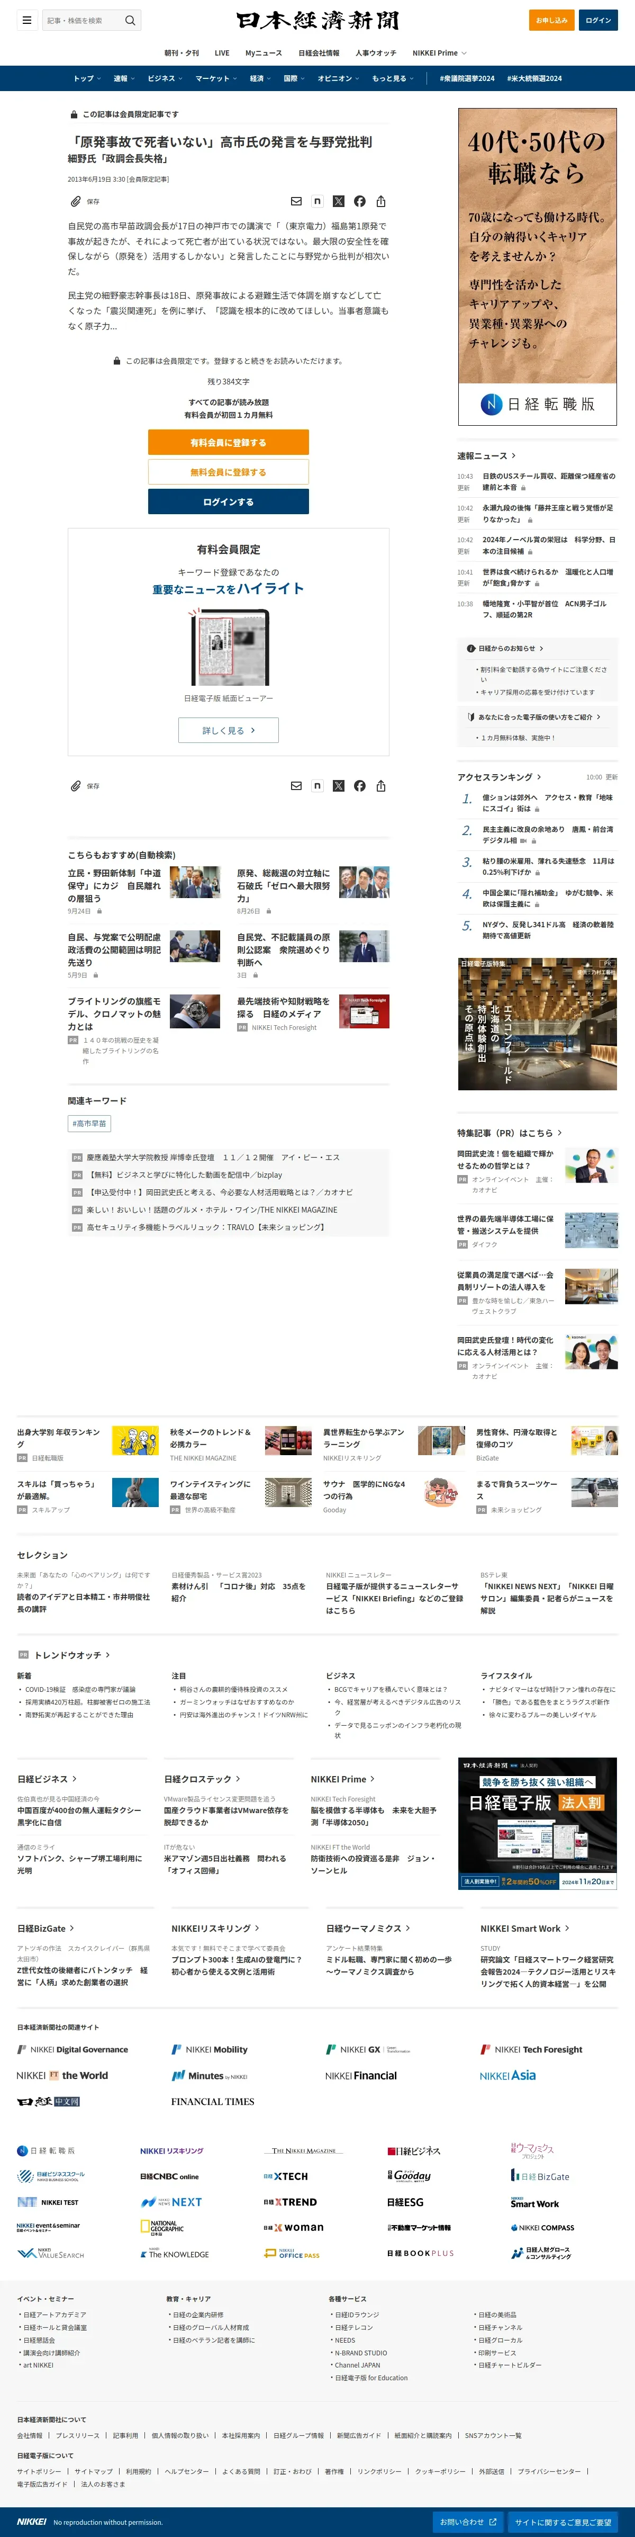635x2537 pixels.
Task: Share to Facebook icon under the article date
Action: tap(359, 201)
